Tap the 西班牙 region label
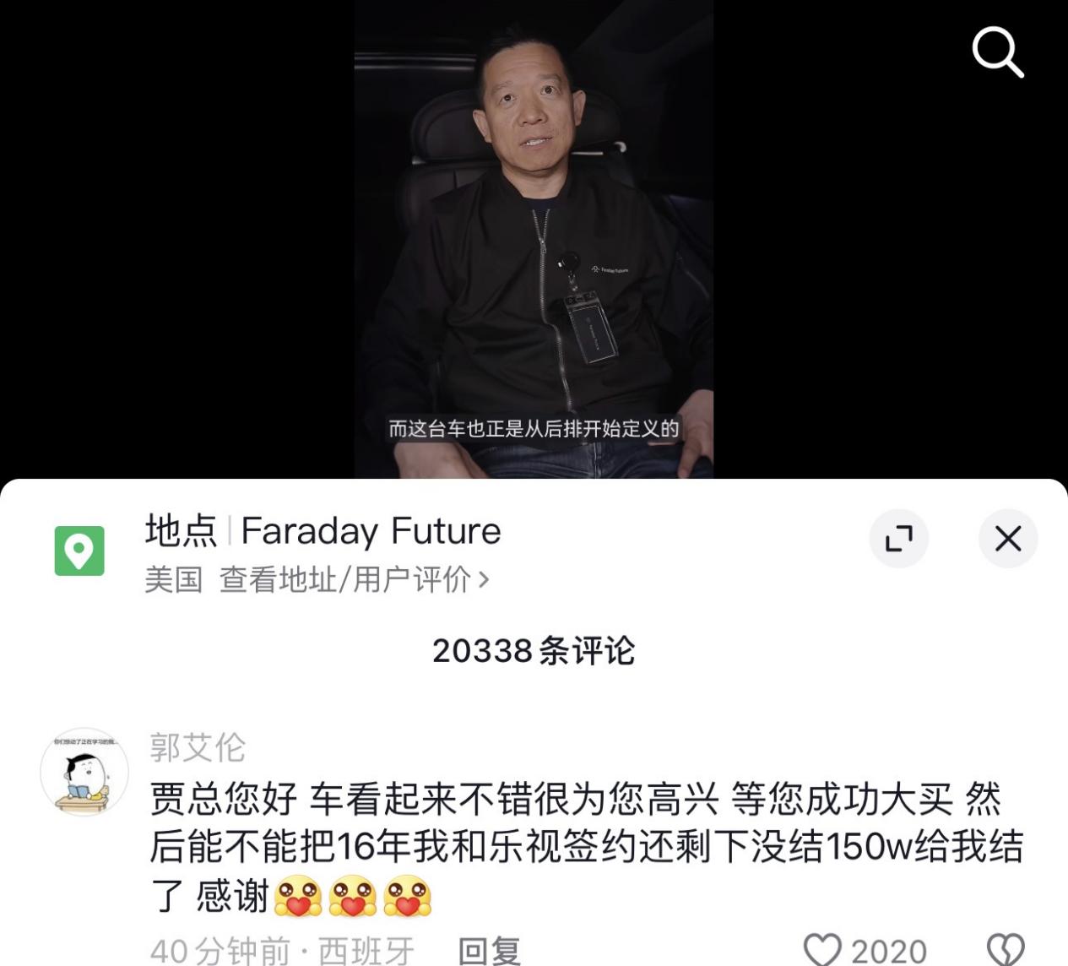 [366, 952]
